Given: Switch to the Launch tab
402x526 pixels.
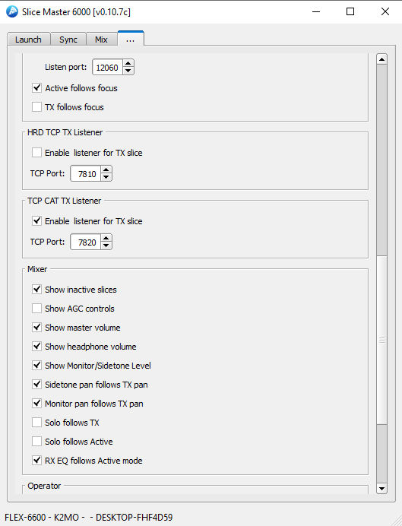Looking at the screenshot, I should (29, 40).
